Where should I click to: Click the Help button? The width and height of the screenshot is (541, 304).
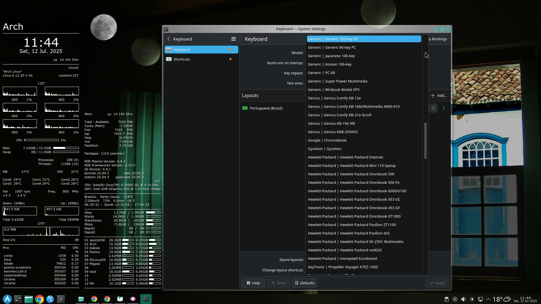click(253, 283)
